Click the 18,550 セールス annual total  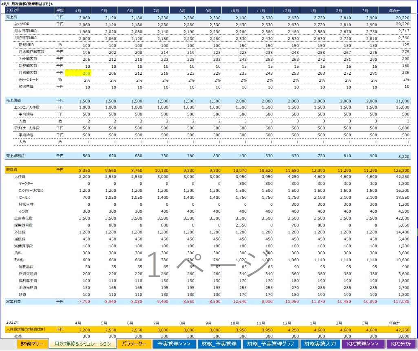403,198
